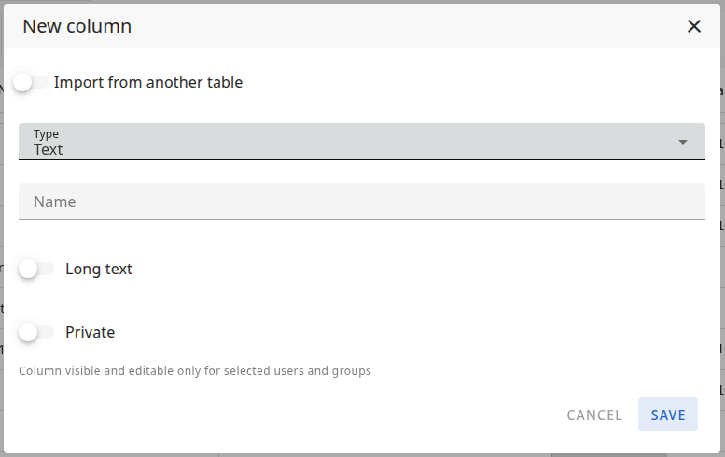Click the Type dropdown arrow
Image resolution: width=725 pixels, height=457 pixels.
[x=683, y=142]
